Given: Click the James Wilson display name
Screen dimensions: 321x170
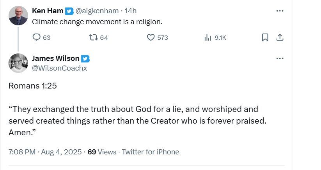Looking at the screenshot, I should [x=55, y=58].
